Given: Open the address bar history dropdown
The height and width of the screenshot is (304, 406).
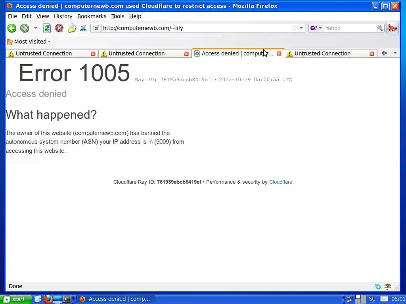Looking at the screenshot, I should pyautogui.click(x=301, y=28).
